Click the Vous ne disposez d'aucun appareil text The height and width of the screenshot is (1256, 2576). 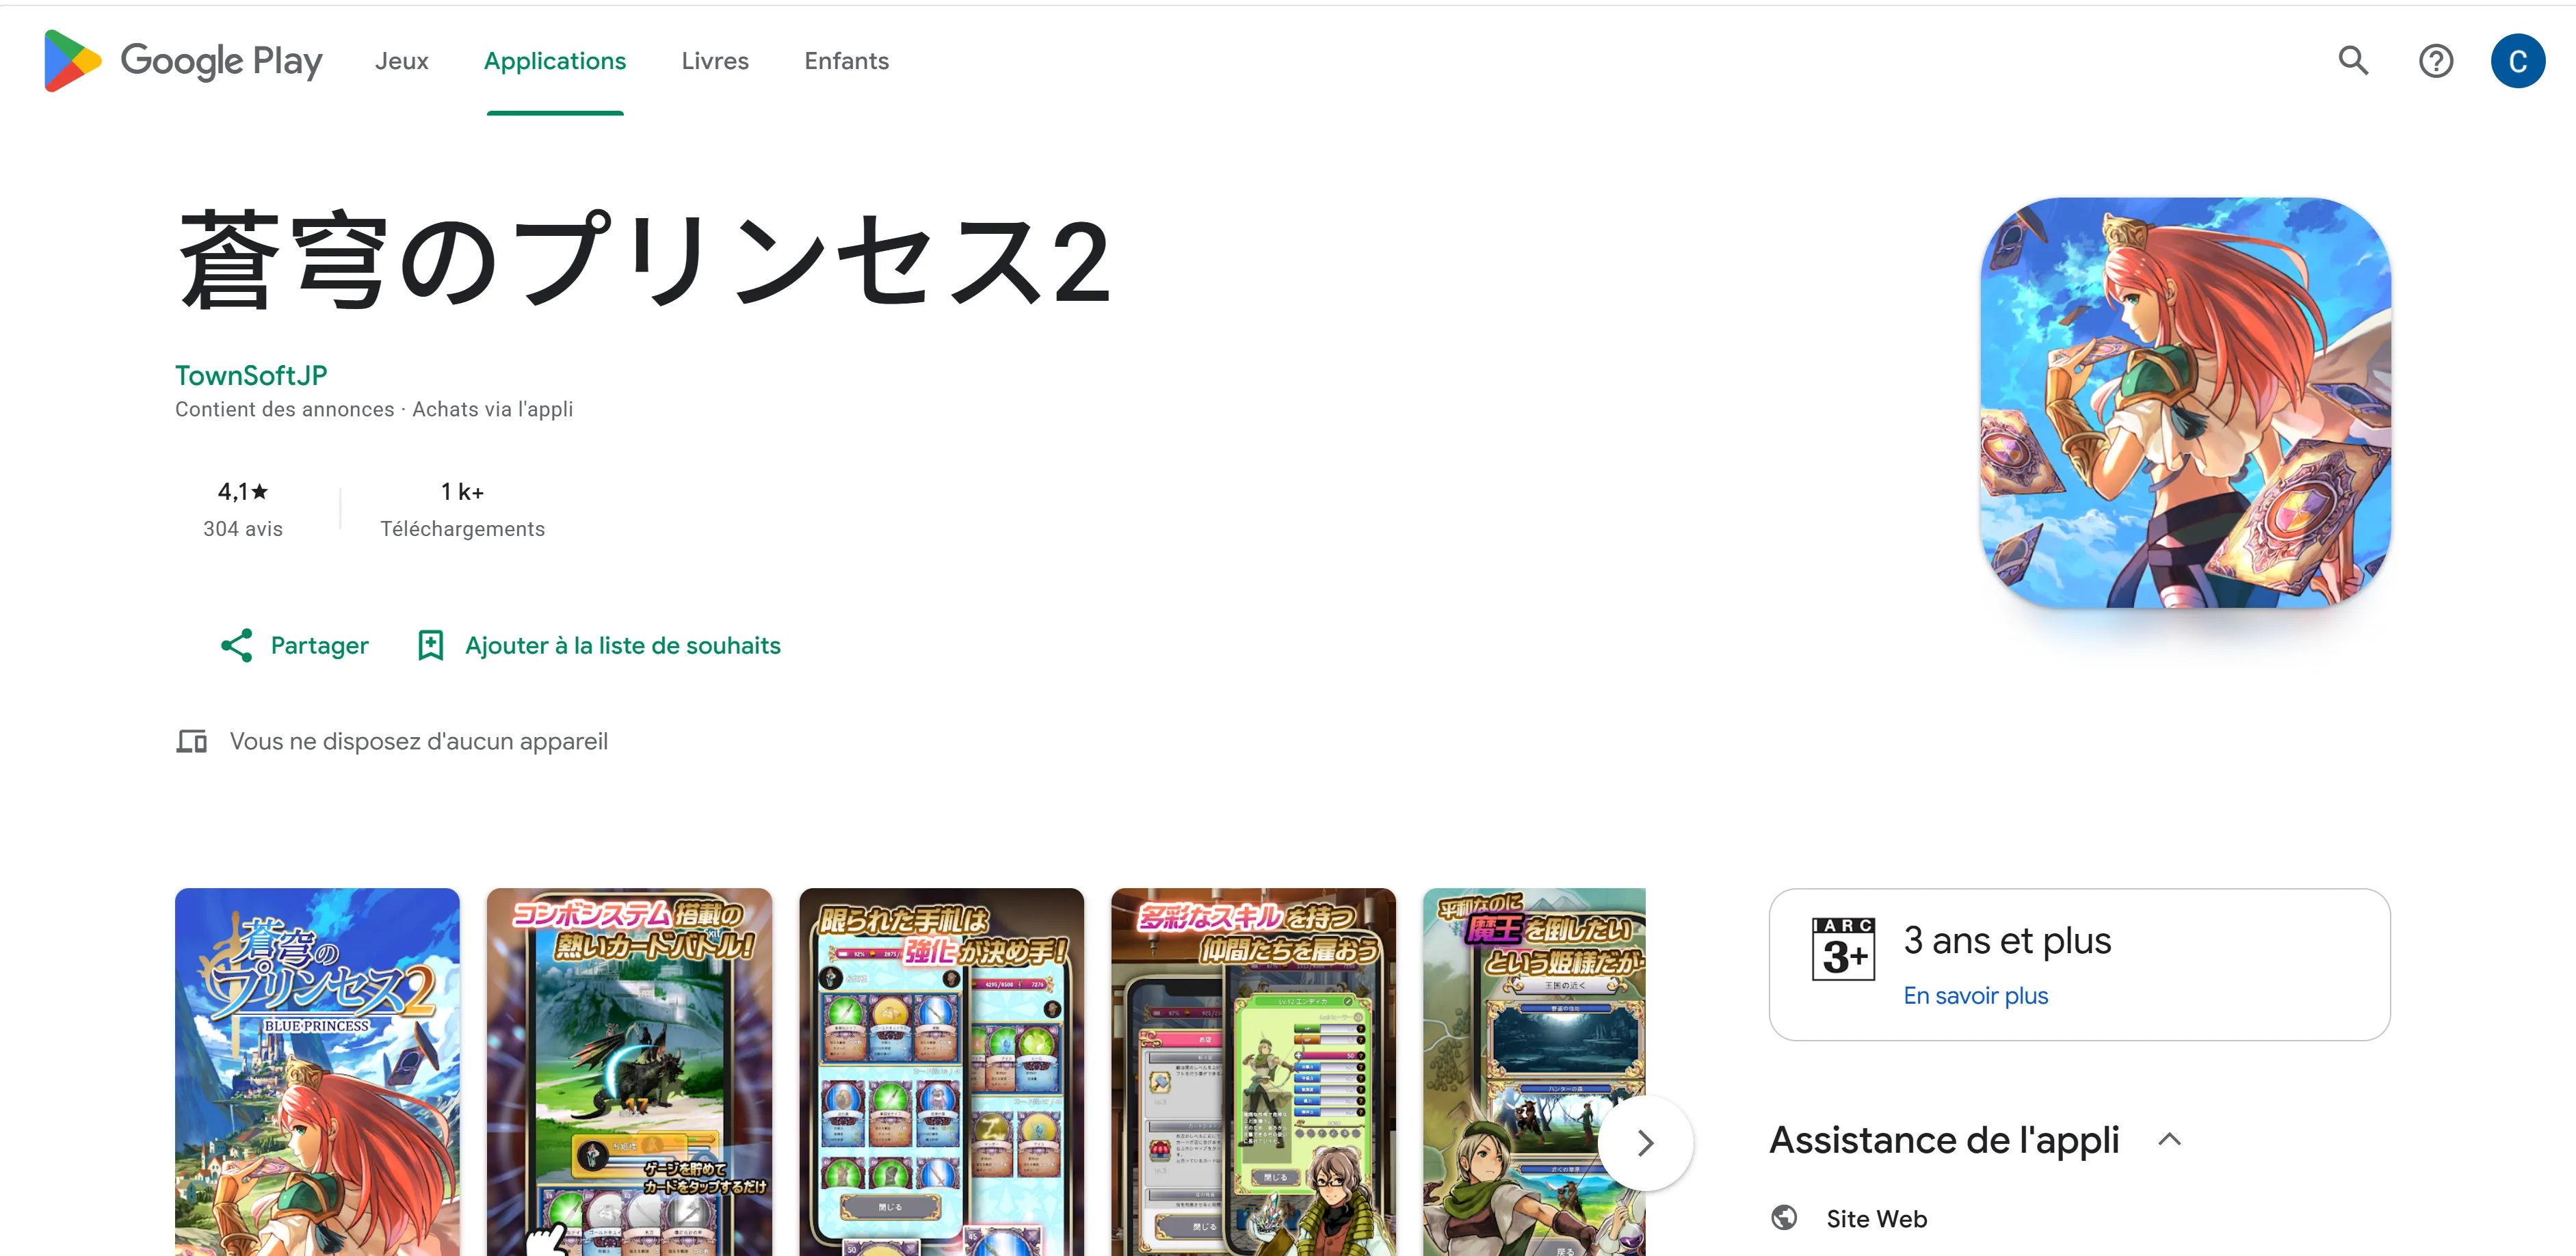pyautogui.click(x=418, y=741)
